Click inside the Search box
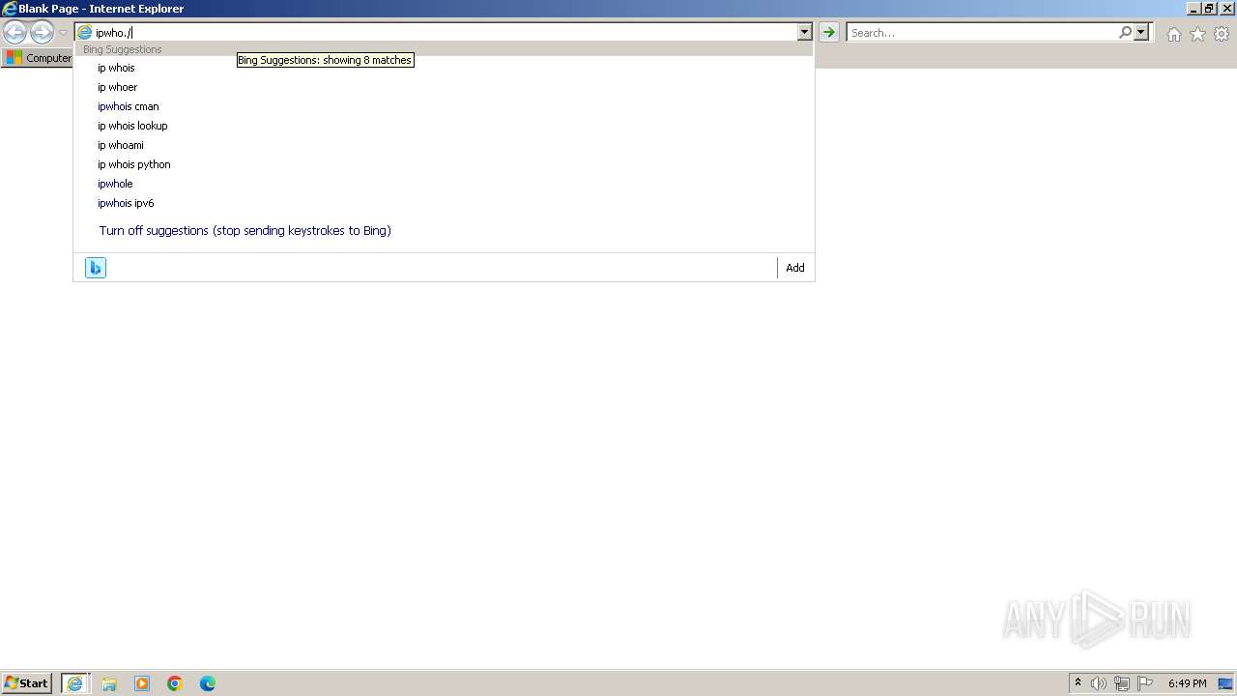This screenshot has width=1237, height=696. coord(982,33)
